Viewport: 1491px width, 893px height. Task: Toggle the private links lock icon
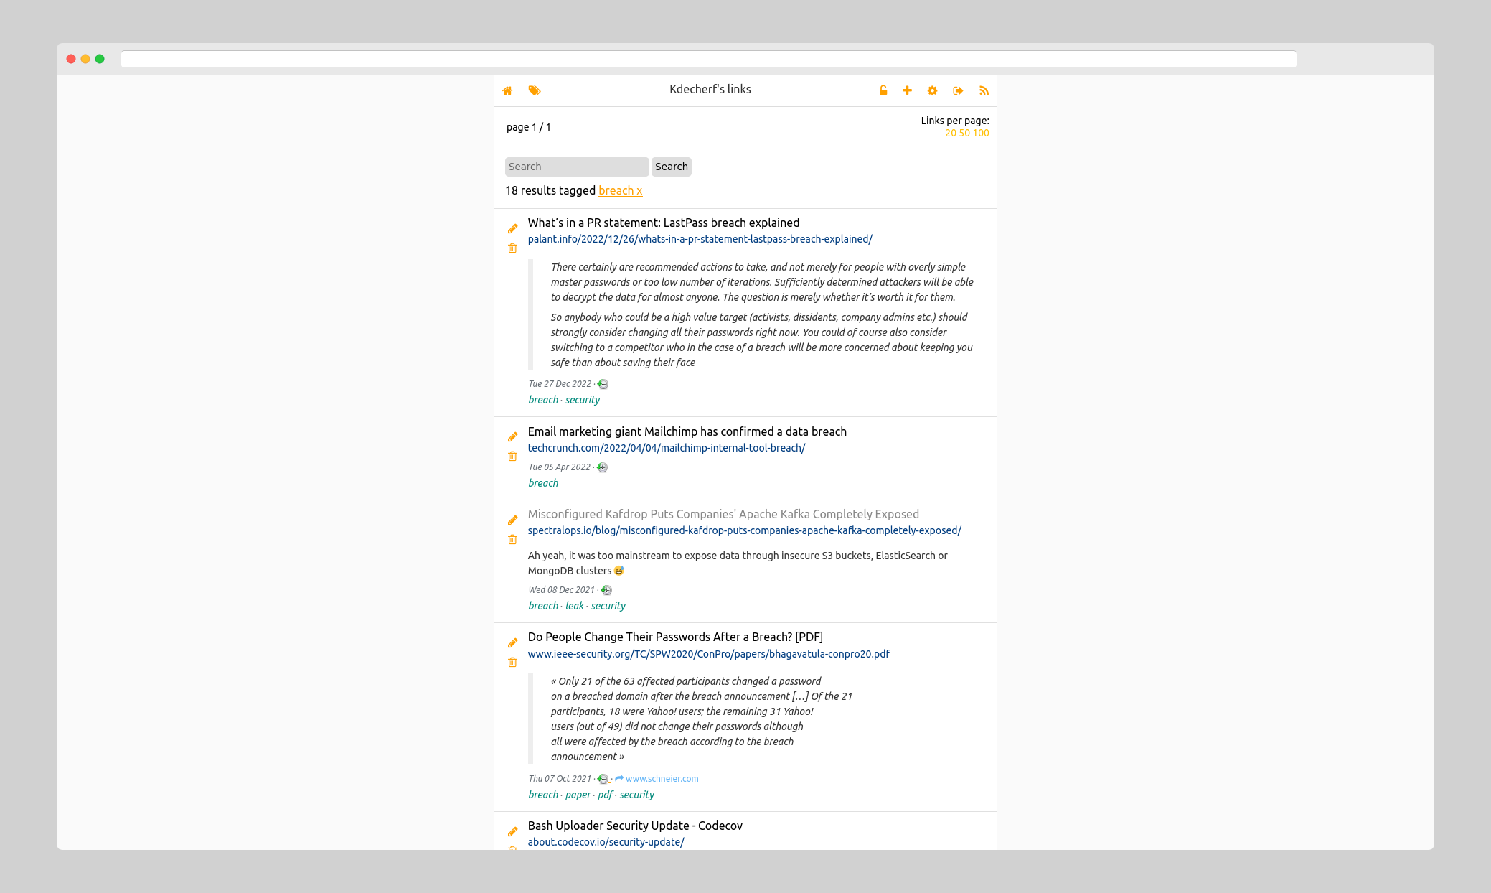point(883,90)
